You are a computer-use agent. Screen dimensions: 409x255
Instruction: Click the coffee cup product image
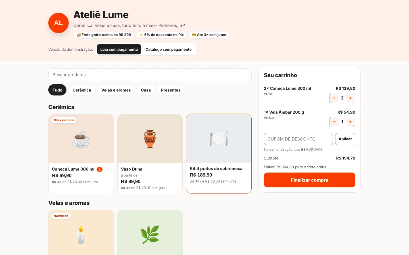point(81,139)
